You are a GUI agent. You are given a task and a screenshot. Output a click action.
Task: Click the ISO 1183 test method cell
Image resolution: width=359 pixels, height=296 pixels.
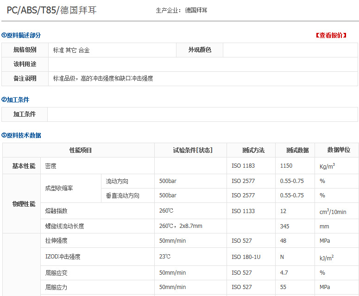click(243, 166)
